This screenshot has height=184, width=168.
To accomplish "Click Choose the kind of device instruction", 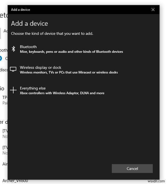I will pos(52,34).
